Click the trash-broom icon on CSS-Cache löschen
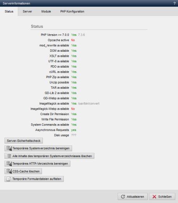 tap(9, 171)
